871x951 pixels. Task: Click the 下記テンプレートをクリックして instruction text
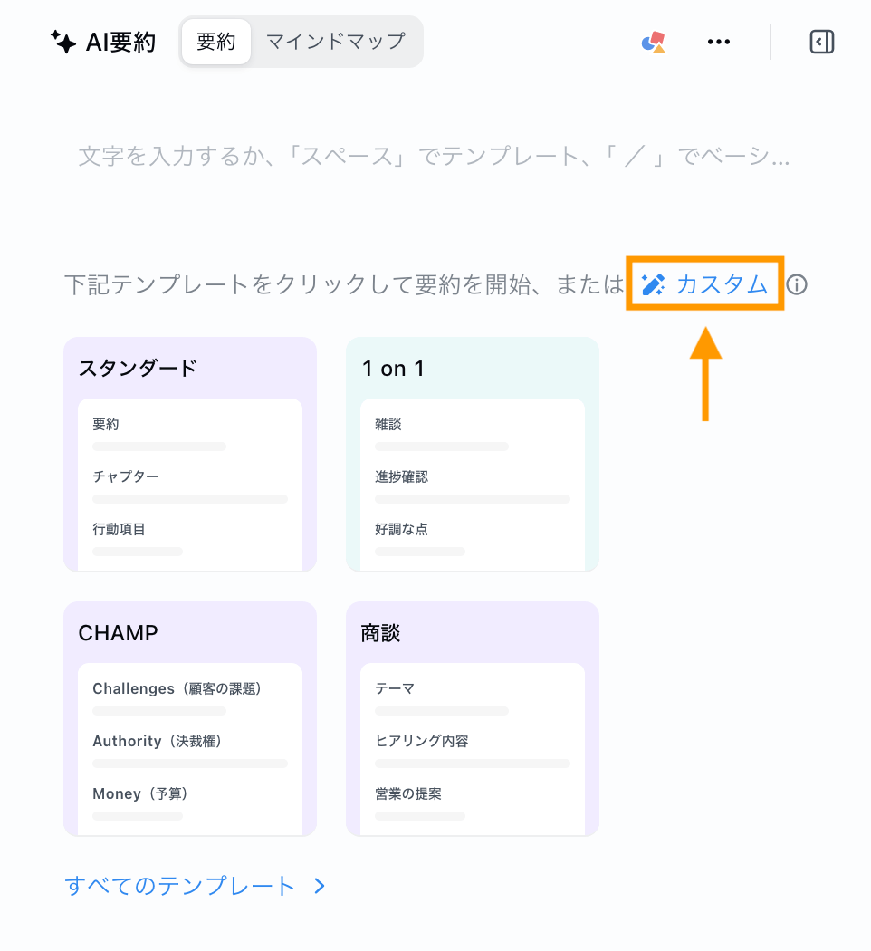pos(344,284)
